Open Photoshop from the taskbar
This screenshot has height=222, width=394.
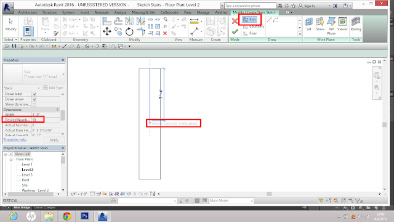[85, 216]
